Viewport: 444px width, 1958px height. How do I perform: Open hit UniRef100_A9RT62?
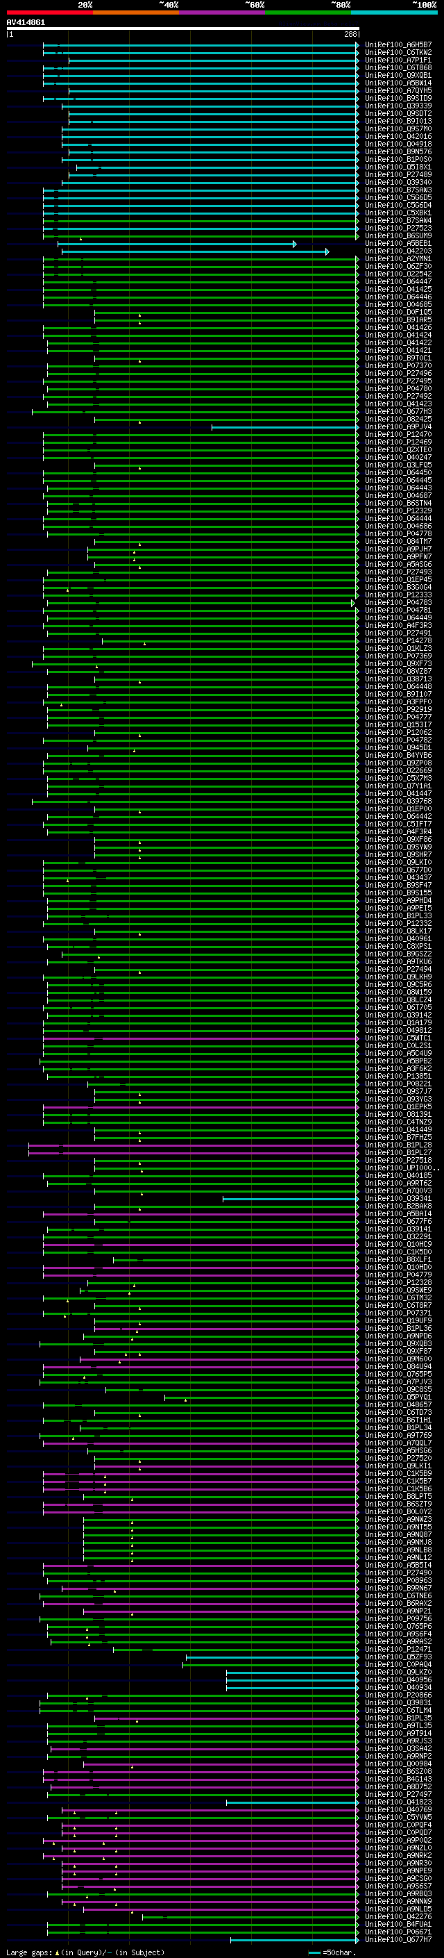[x=398, y=1184]
